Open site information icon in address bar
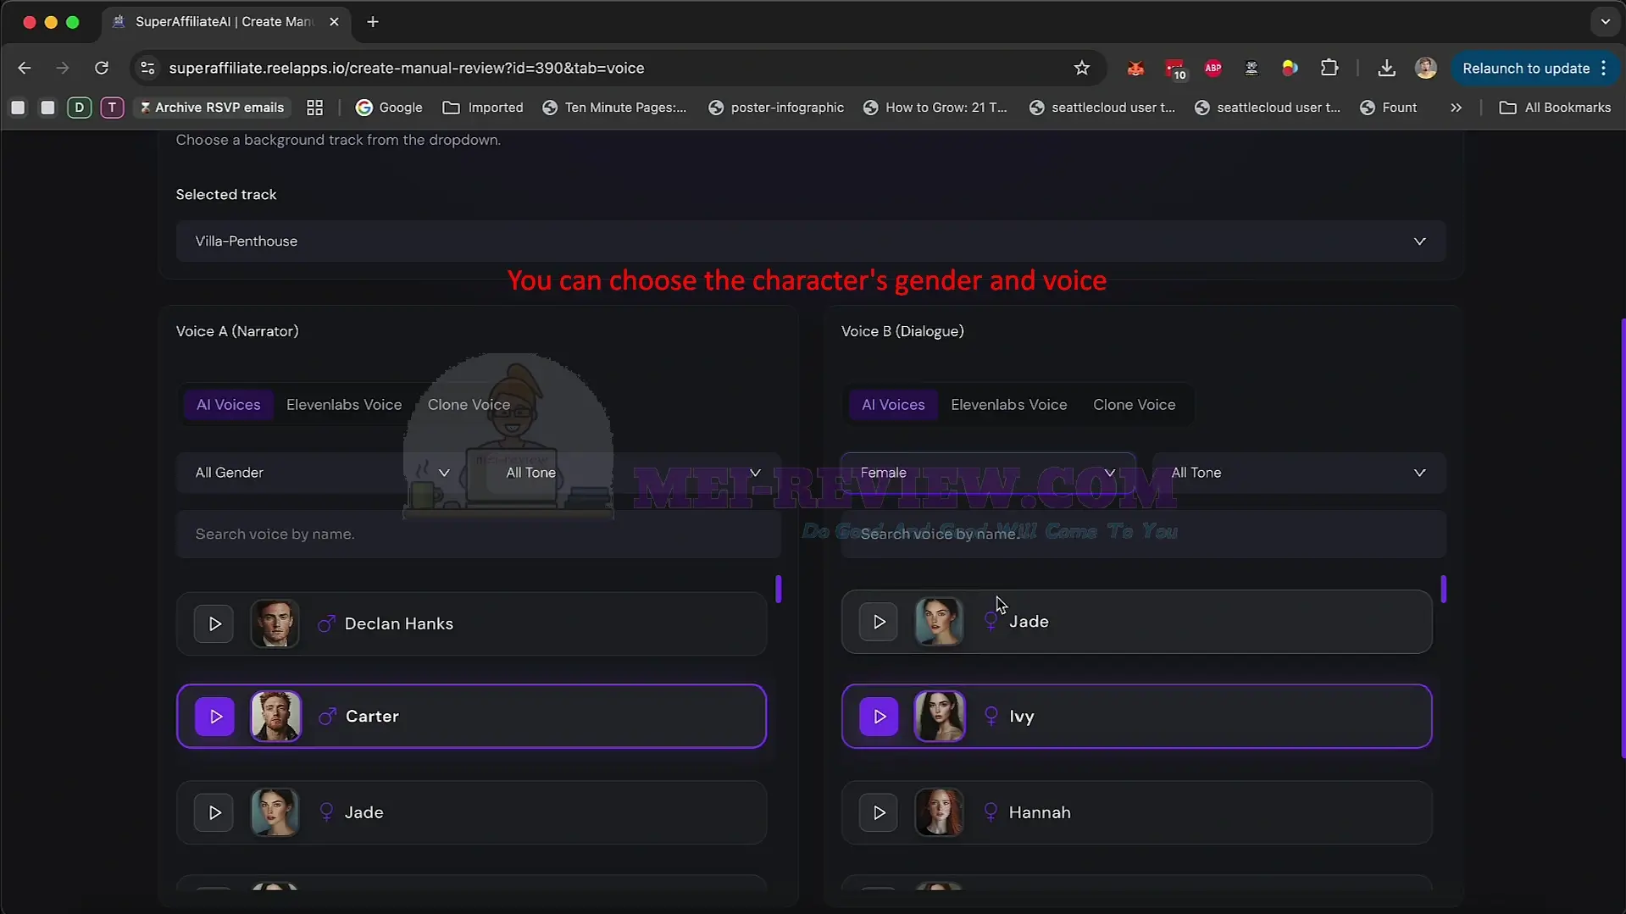 click(x=147, y=68)
